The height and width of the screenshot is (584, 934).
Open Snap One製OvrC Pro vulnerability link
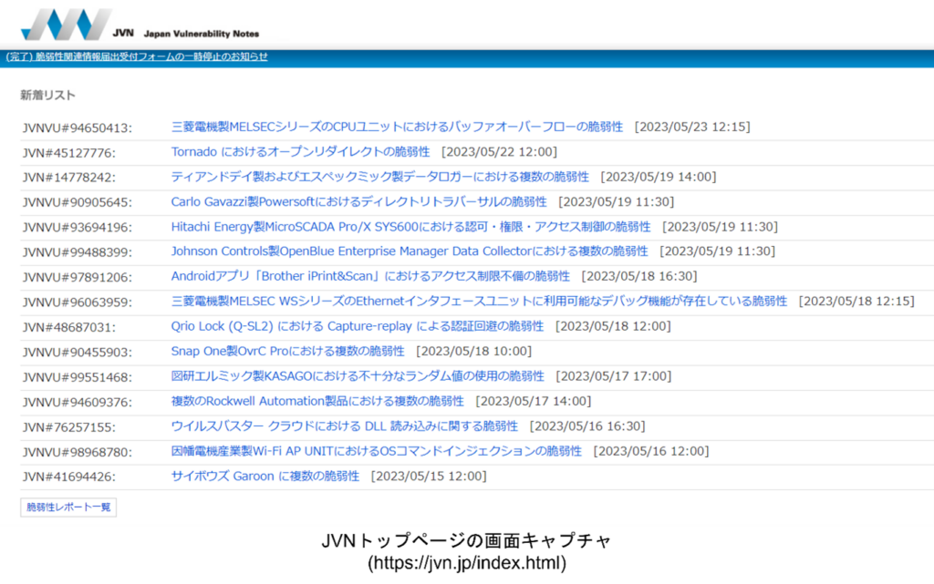point(287,351)
